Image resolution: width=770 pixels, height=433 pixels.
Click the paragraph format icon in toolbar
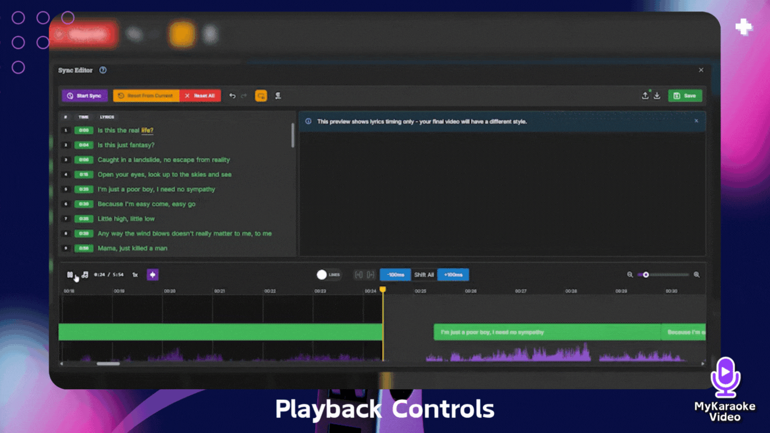(x=278, y=96)
